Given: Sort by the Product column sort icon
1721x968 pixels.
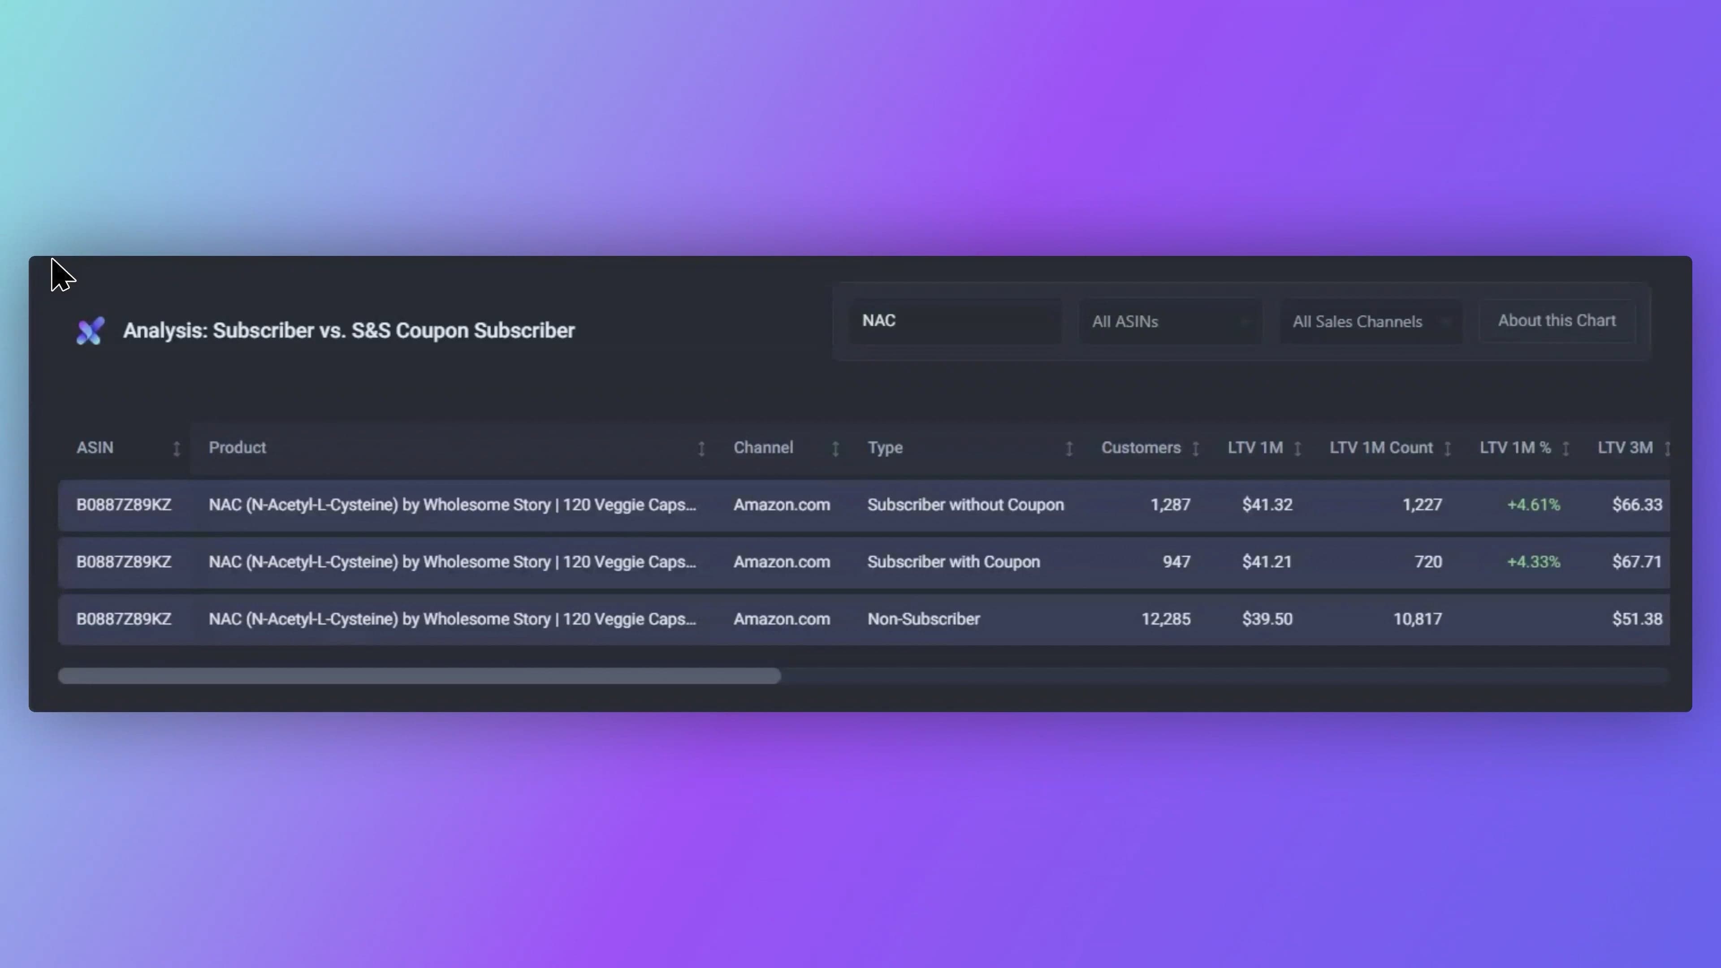Looking at the screenshot, I should tap(701, 449).
